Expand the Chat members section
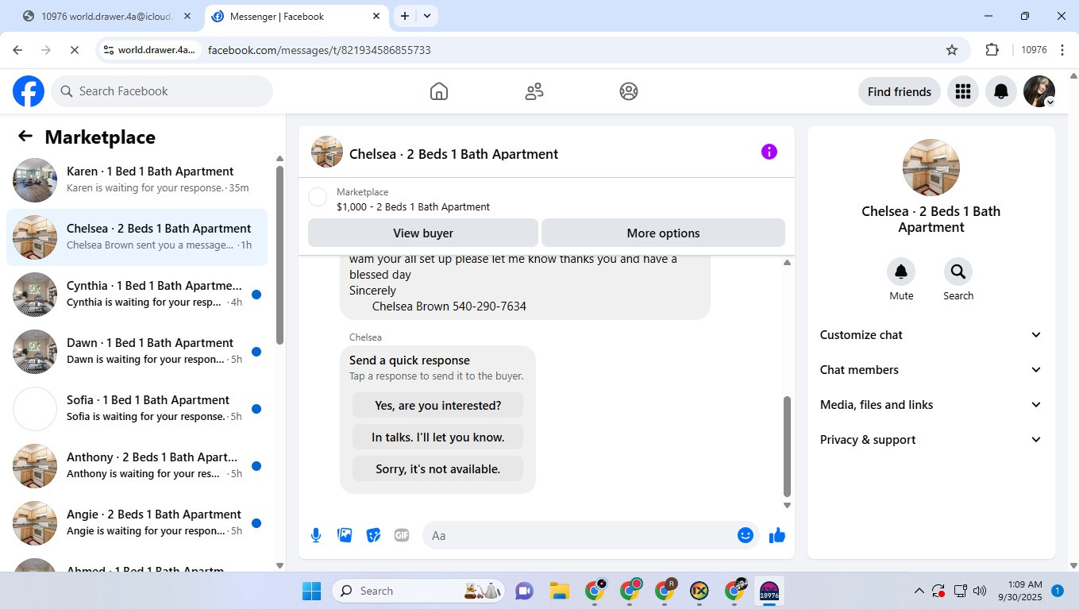 pyautogui.click(x=931, y=370)
